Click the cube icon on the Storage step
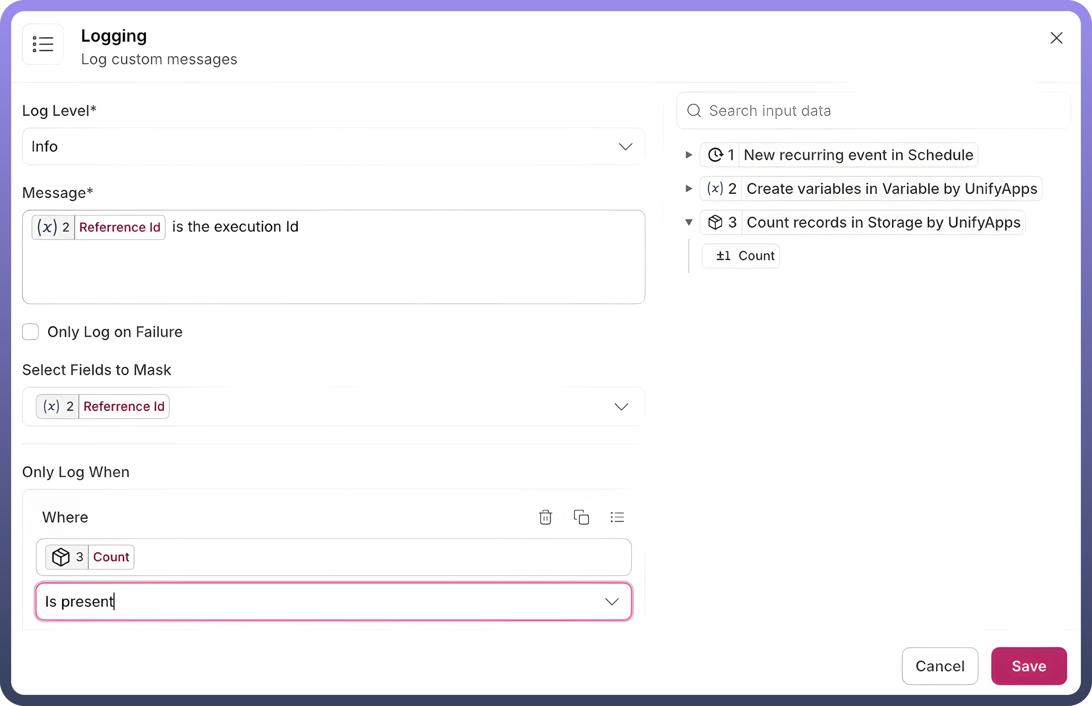 point(715,222)
